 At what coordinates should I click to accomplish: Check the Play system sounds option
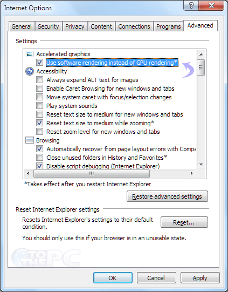39,106
